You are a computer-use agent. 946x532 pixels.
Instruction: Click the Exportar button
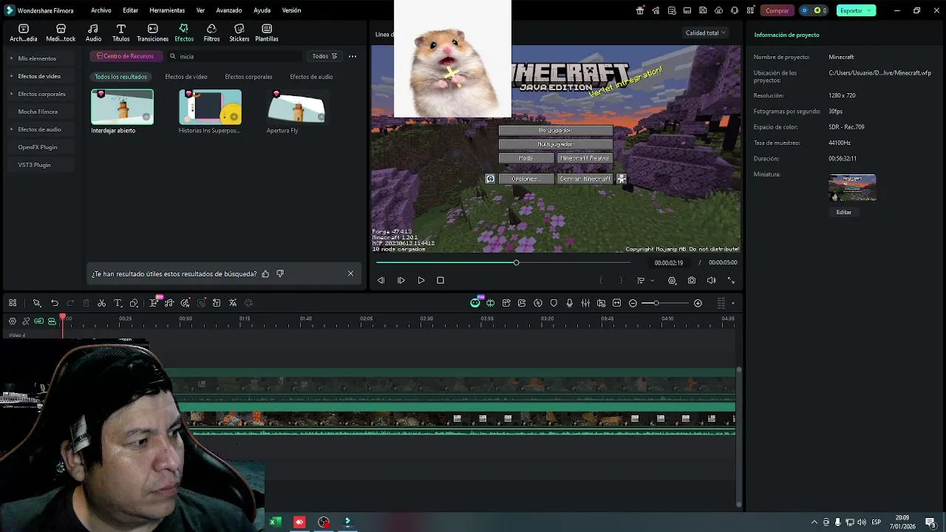point(856,10)
